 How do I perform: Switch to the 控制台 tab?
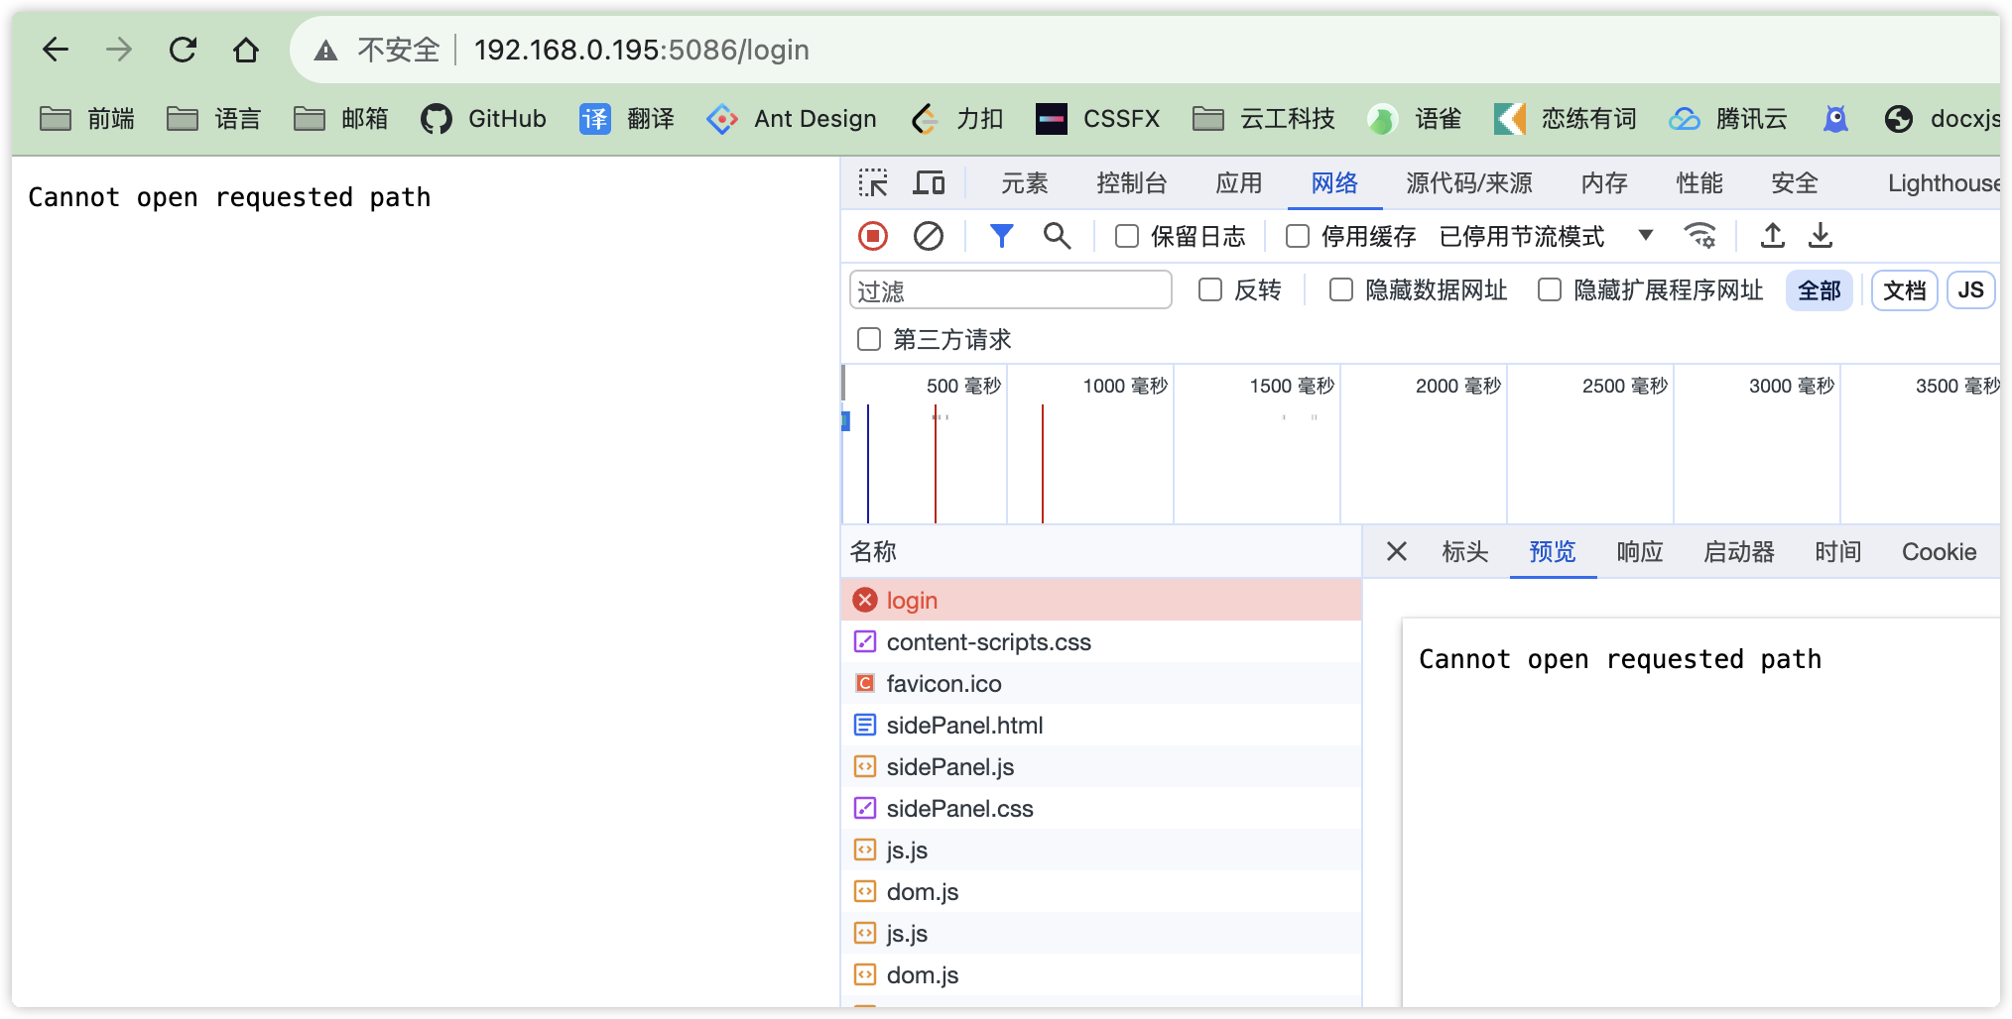click(1131, 182)
